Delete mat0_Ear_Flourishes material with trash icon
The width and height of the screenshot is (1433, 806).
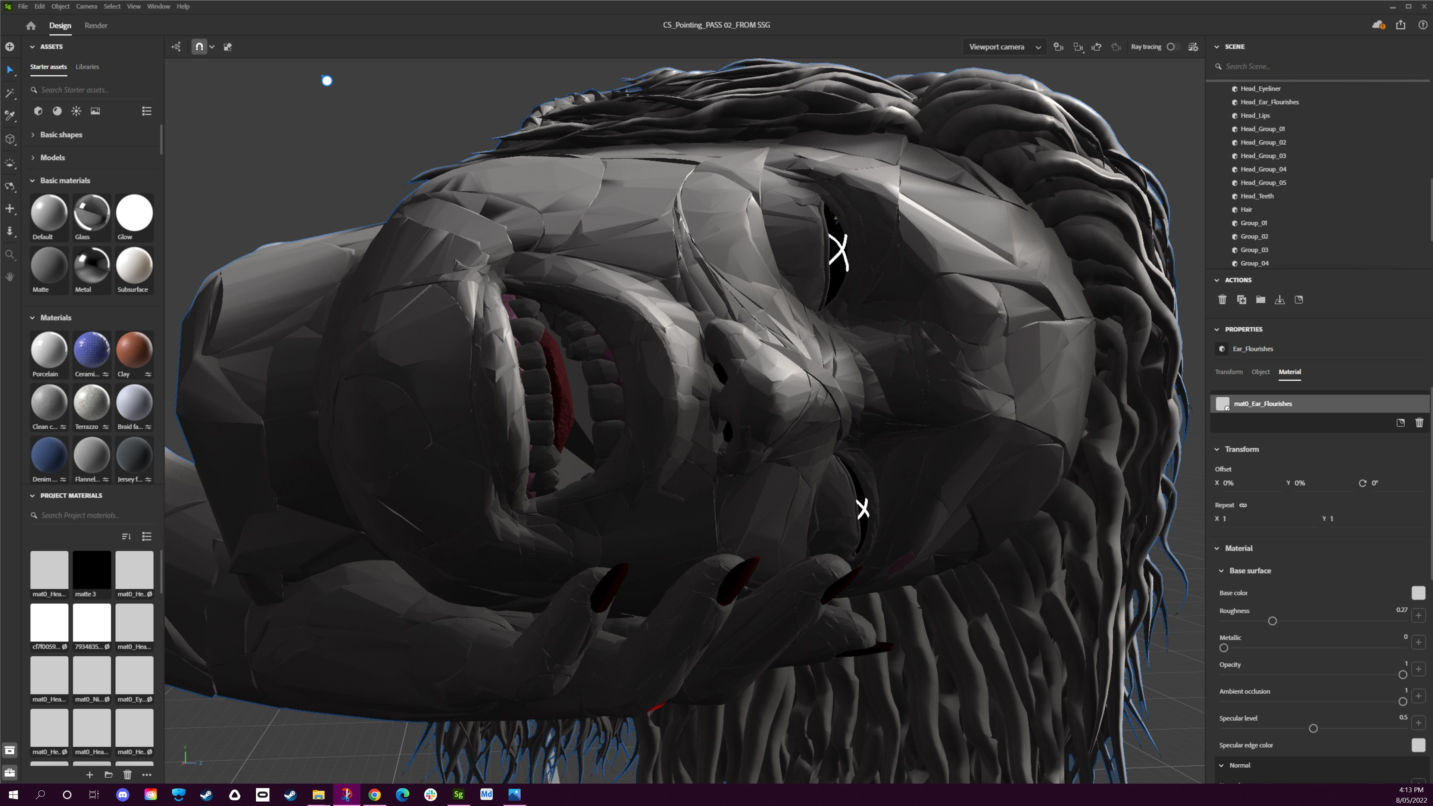point(1419,423)
